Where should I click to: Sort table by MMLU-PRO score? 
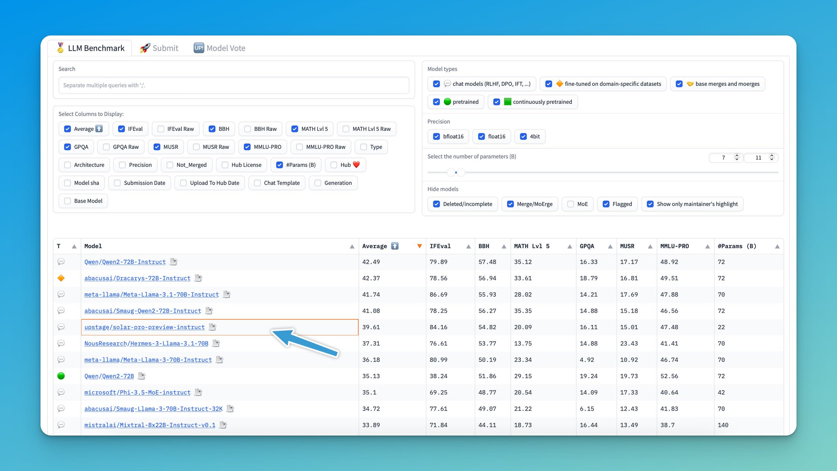[x=707, y=247]
